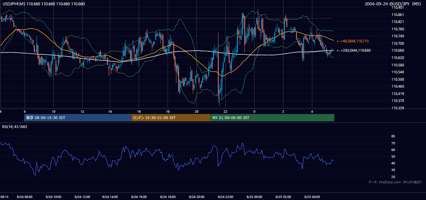Click the hour 10 marker on chart axis
This screenshot has width=426, height=200.
tap(53, 111)
